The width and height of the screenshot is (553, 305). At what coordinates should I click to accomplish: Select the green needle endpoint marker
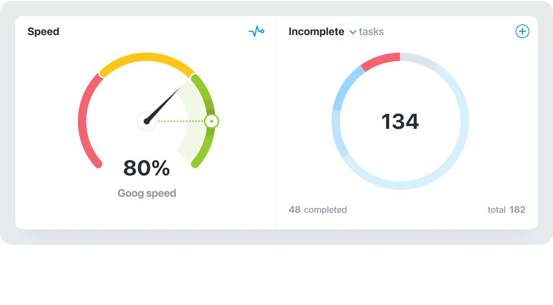211,121
